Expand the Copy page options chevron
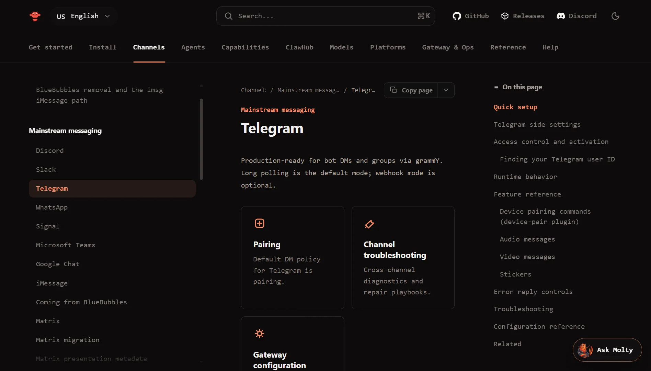 click(x=446, y=90)
